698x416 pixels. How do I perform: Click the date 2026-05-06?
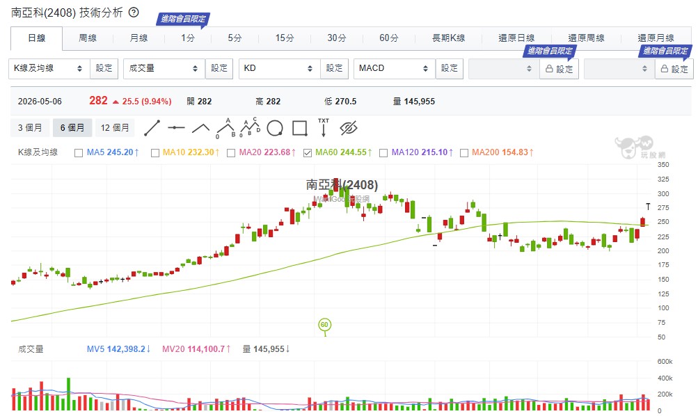[40, 102]
